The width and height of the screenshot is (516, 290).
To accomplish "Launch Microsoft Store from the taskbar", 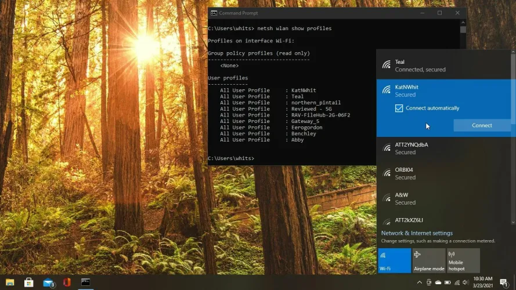I will tap(28, 282).
